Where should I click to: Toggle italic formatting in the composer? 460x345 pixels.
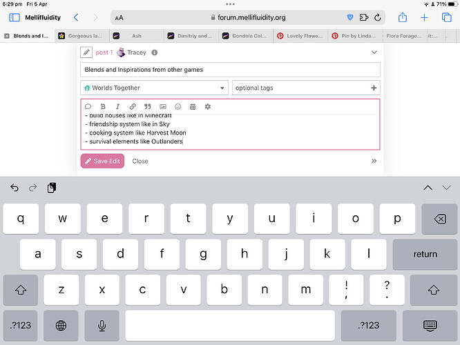[117, 106]
